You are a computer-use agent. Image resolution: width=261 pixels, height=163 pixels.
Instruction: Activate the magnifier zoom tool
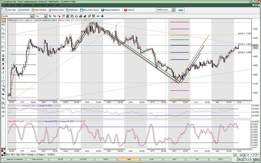[x=3, y=86]
